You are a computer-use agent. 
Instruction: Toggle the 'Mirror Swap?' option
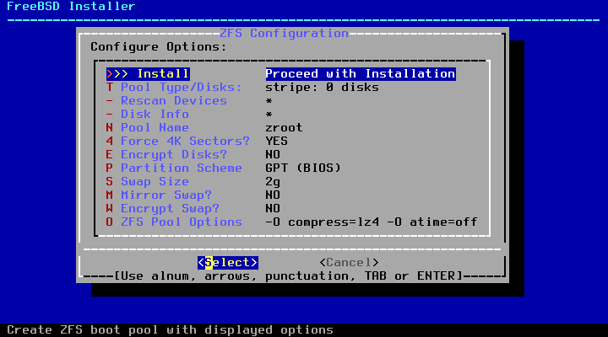[166, 195]
